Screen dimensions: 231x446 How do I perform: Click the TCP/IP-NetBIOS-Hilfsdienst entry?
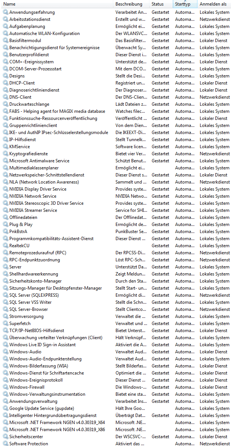pyautogui.click(x=37, y=331)
